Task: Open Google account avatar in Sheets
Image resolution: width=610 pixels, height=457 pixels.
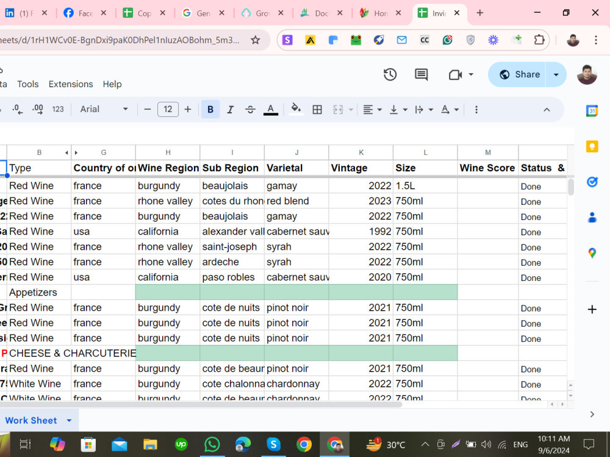Action: (587, 74)
